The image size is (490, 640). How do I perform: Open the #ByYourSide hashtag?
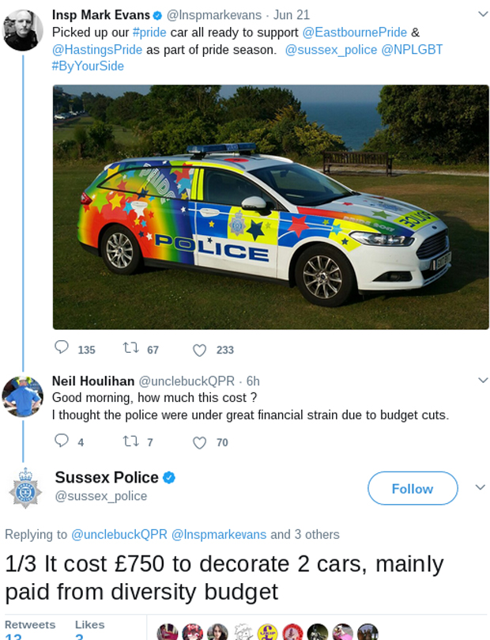[88, 66]
